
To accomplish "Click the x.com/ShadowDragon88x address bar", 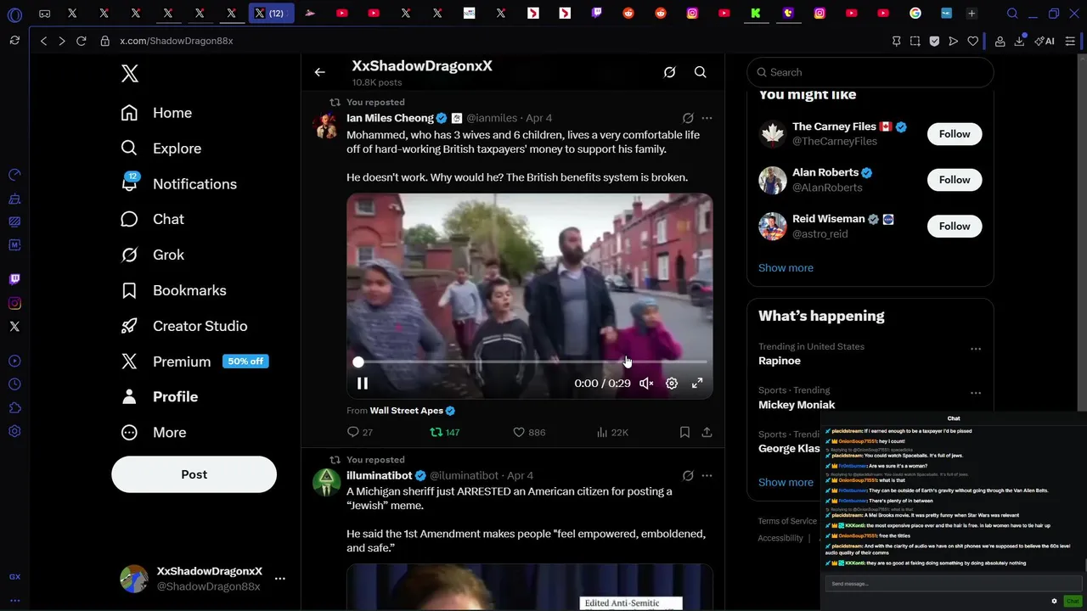I will [176, 41].
